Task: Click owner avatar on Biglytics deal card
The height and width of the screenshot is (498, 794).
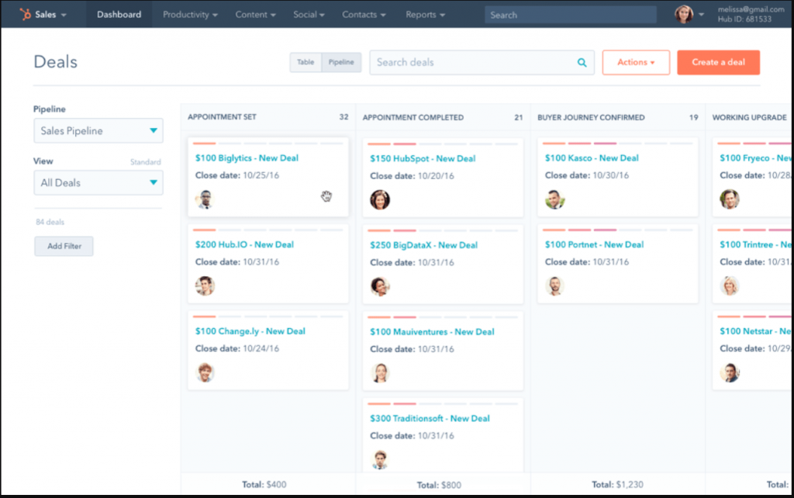Action: point(205,199)
